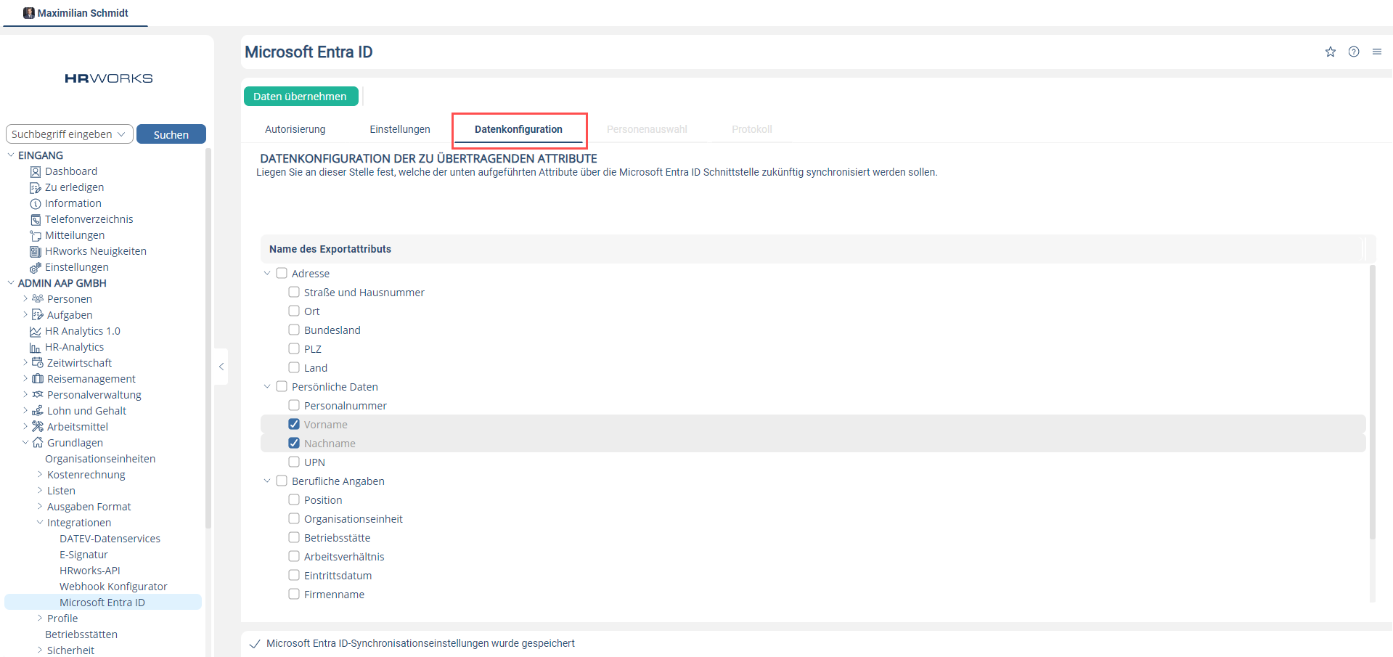Click the Telefonverzeichnis icon
The image size is (1393, 657).
36,220
